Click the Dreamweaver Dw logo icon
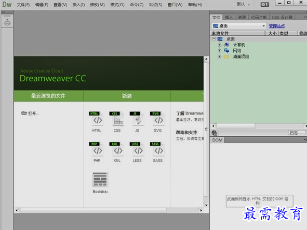The height and width of the screenshot is (230, 307). click(7, 4)
